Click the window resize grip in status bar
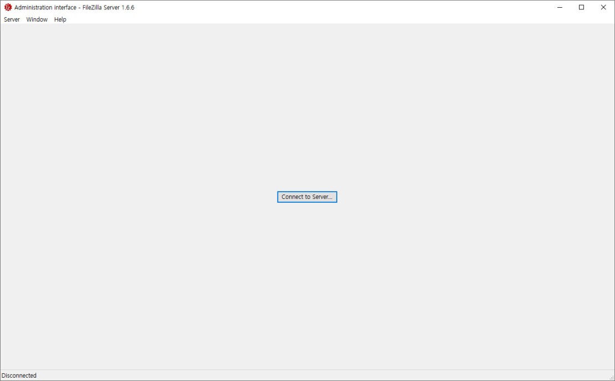Image resolution: width=615 pixels, height=381 pixels. tap(611, 377)
